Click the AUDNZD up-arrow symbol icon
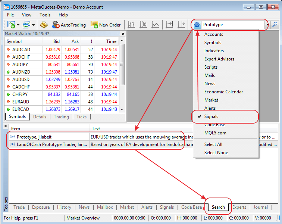282x224 pixels. pyautogui.click(x=8, y=72)
